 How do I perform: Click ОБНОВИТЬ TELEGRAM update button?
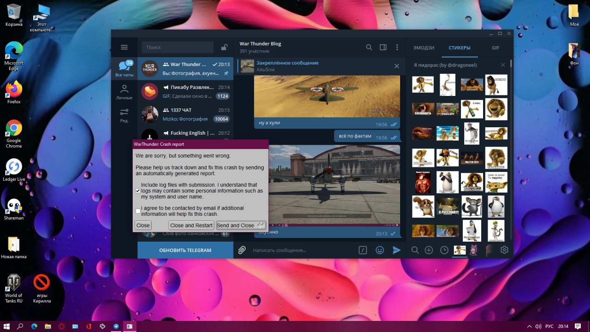[185, 250]
